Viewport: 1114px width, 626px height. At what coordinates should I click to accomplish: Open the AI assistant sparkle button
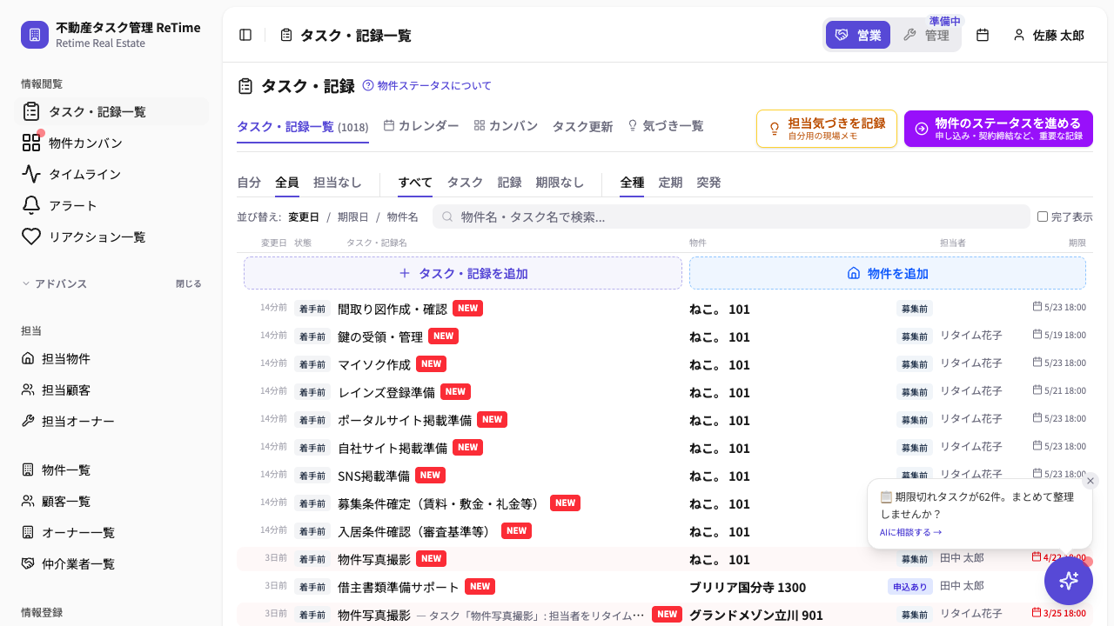click(x=1069, y=581)
